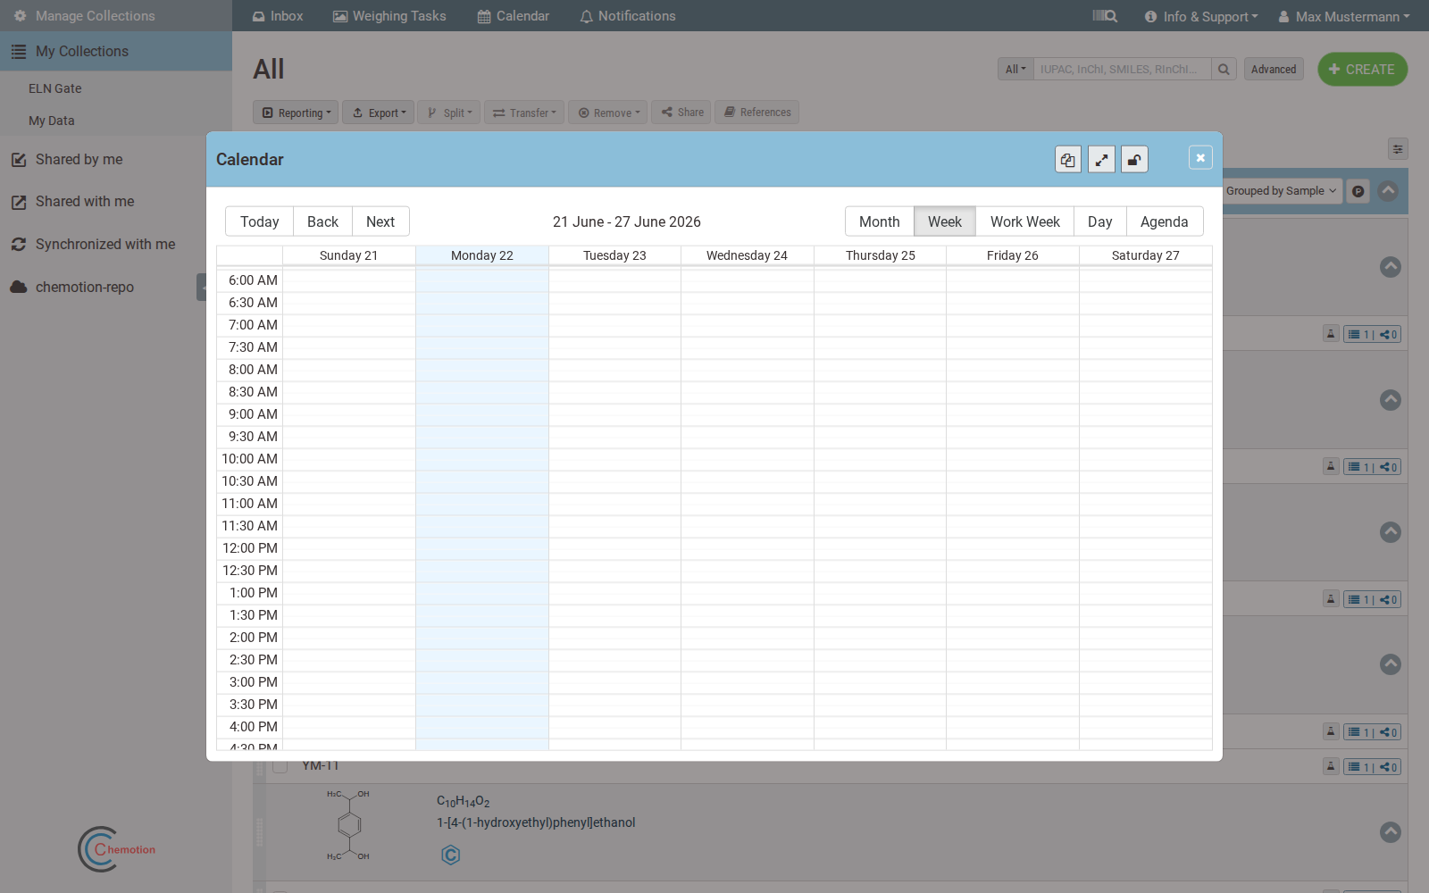Go Back one week in the calendar
The width and height of the screenshot is (1429, 893).
coord(322,221)
